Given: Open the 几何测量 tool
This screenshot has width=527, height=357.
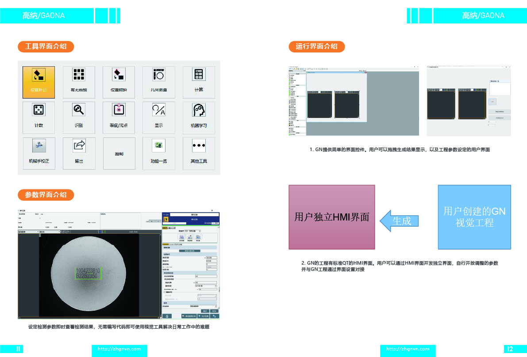Looking at the screenshot, I should [x=159, y=82].
